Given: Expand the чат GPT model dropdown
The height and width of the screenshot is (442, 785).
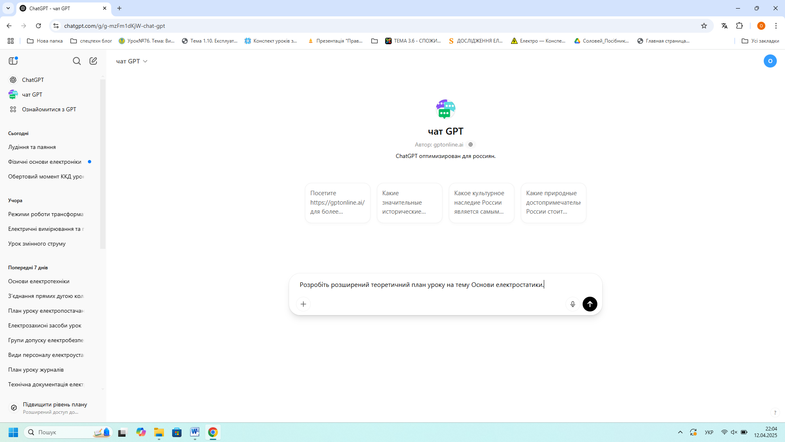Looking at the screenshot, I should tap(132, 61).
